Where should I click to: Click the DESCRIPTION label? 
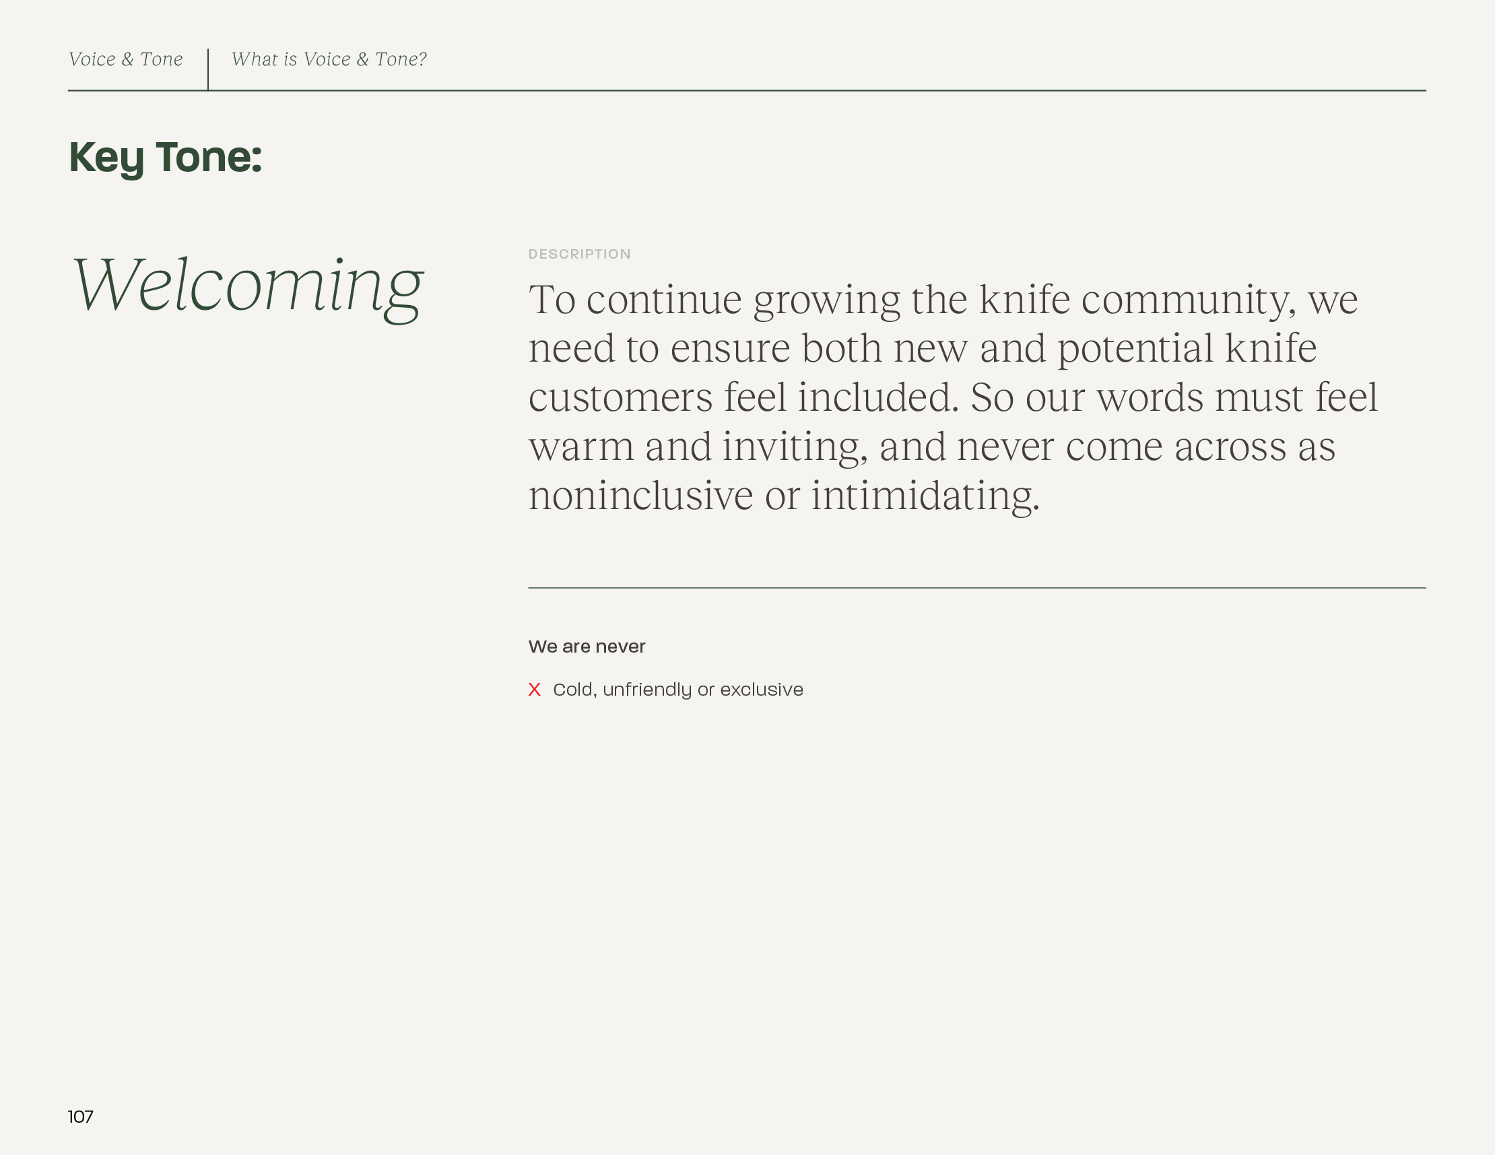click(579, 254)
